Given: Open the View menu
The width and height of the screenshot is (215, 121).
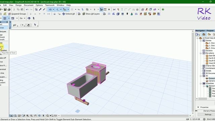Looking at the screenshot, I should (11, 5).
